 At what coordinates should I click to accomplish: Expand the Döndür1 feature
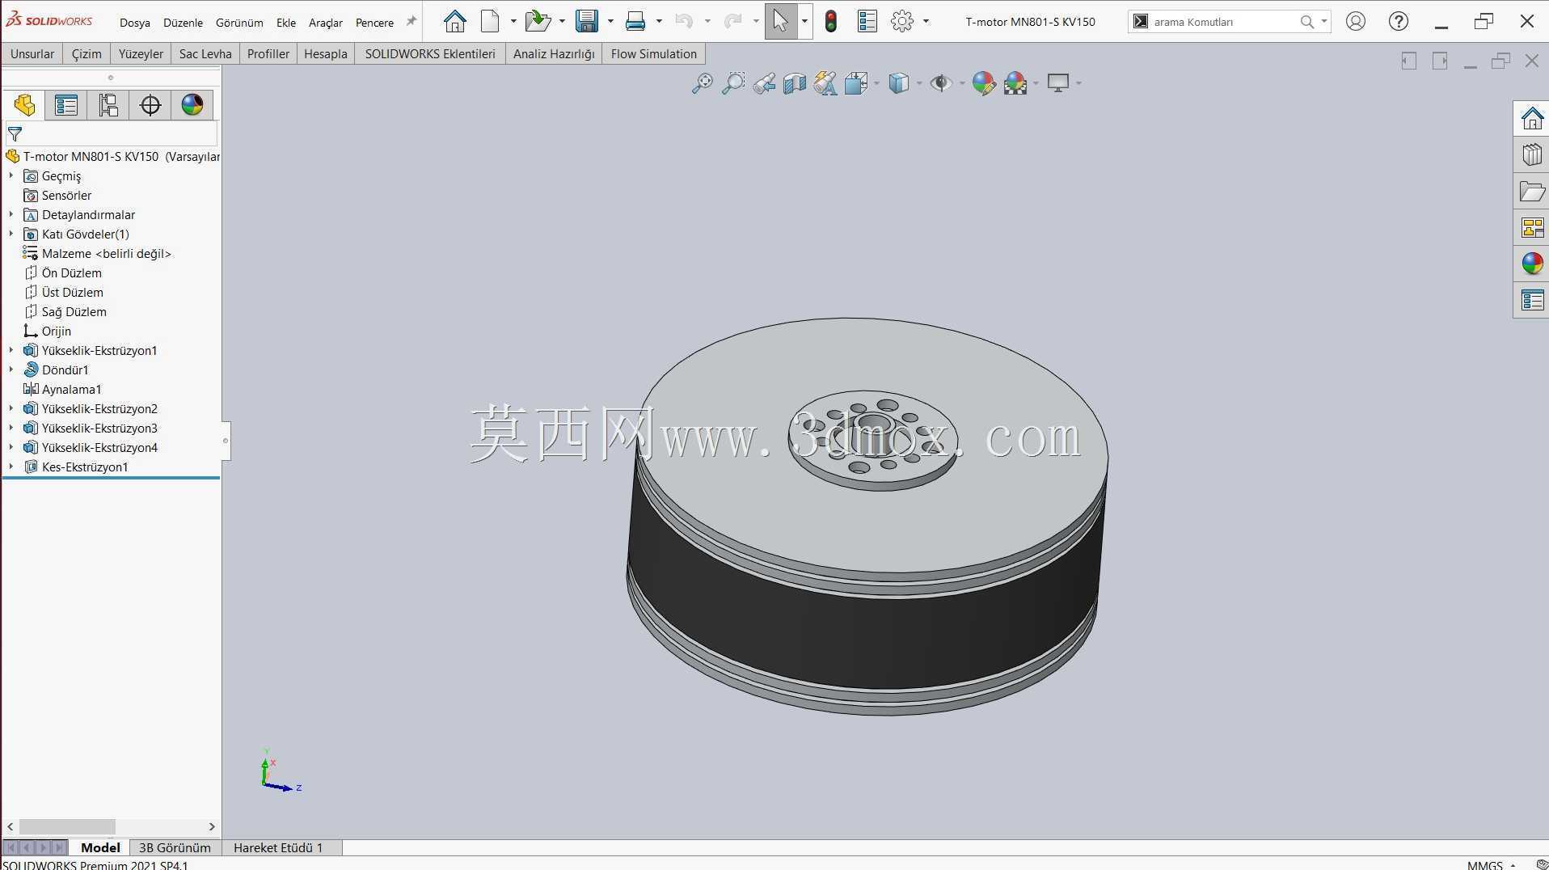pyautogui.click(x=11, y=370)
